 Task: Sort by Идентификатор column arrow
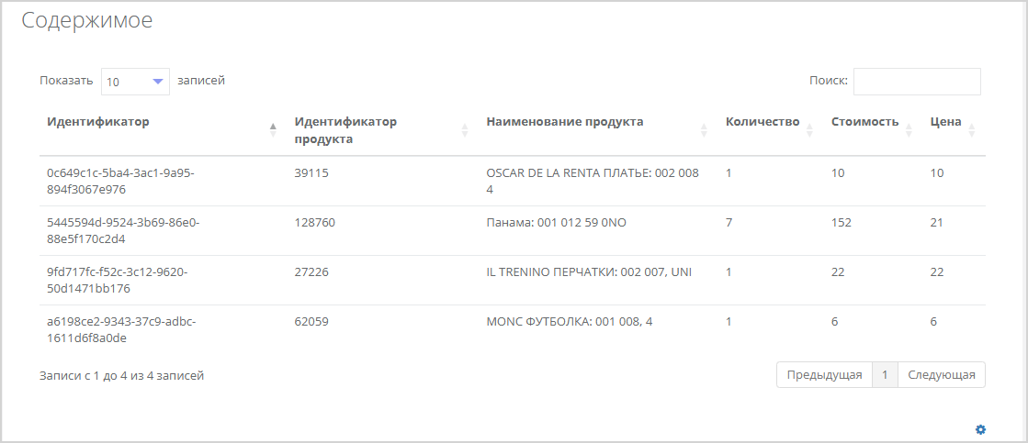pyautogui.click(x=274, y=130)
